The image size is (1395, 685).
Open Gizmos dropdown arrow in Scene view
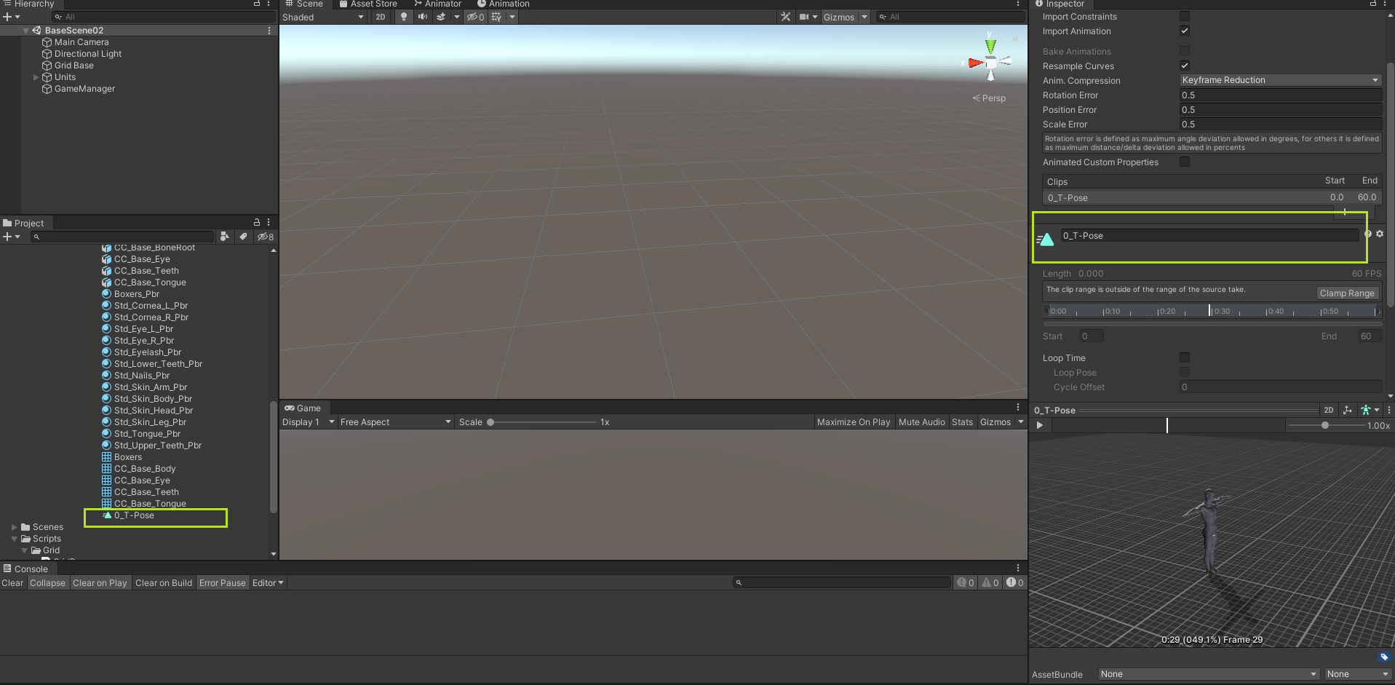pyautogui.click(x=865, y=17)
